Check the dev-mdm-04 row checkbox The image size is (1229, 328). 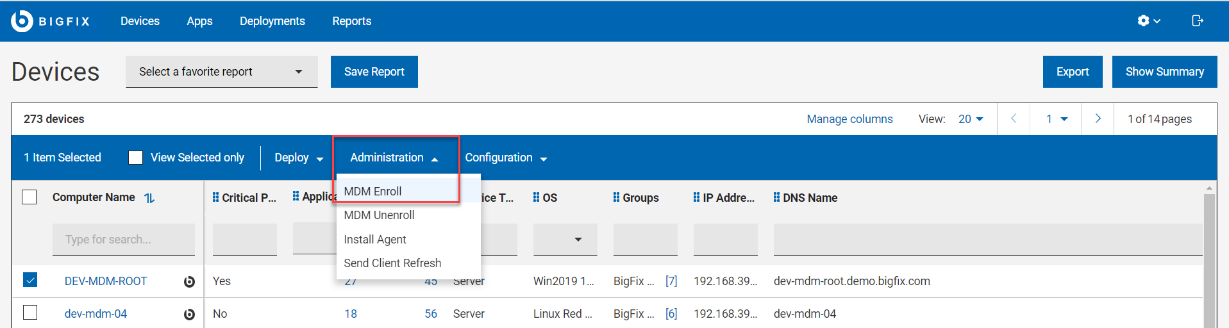tap(30, 313)
